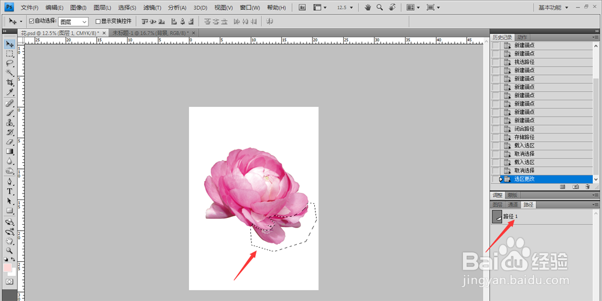
Task: Launch Bridge from the application bar
Action: pos(302,7)
